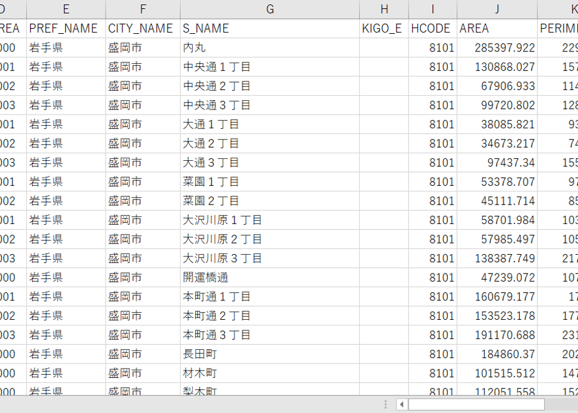Select the cell containing 開運橋通
This screenshot has width=578, height=413.
[270, 277]
